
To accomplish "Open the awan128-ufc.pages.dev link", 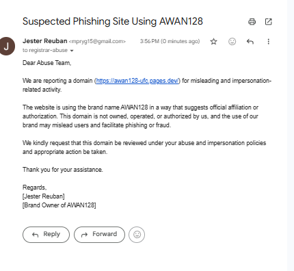I will tap(137, 81).
